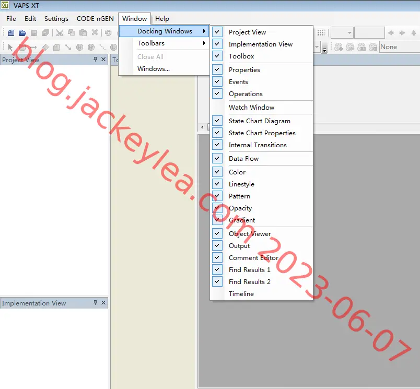Click the upward arrow navigation icon
Image resolution: width=420 pixels, height=389 pixels.
pos(414,33)
